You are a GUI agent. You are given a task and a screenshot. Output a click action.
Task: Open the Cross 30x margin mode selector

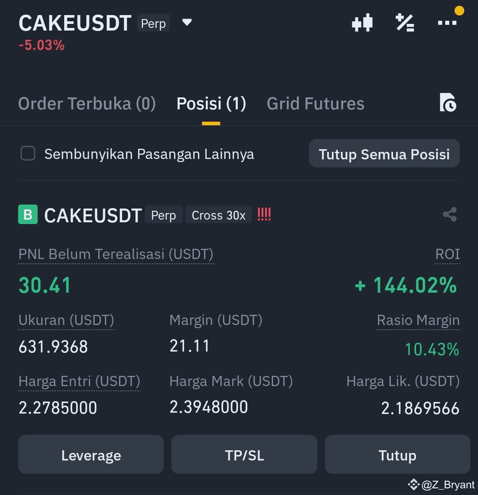click(219, 215)
